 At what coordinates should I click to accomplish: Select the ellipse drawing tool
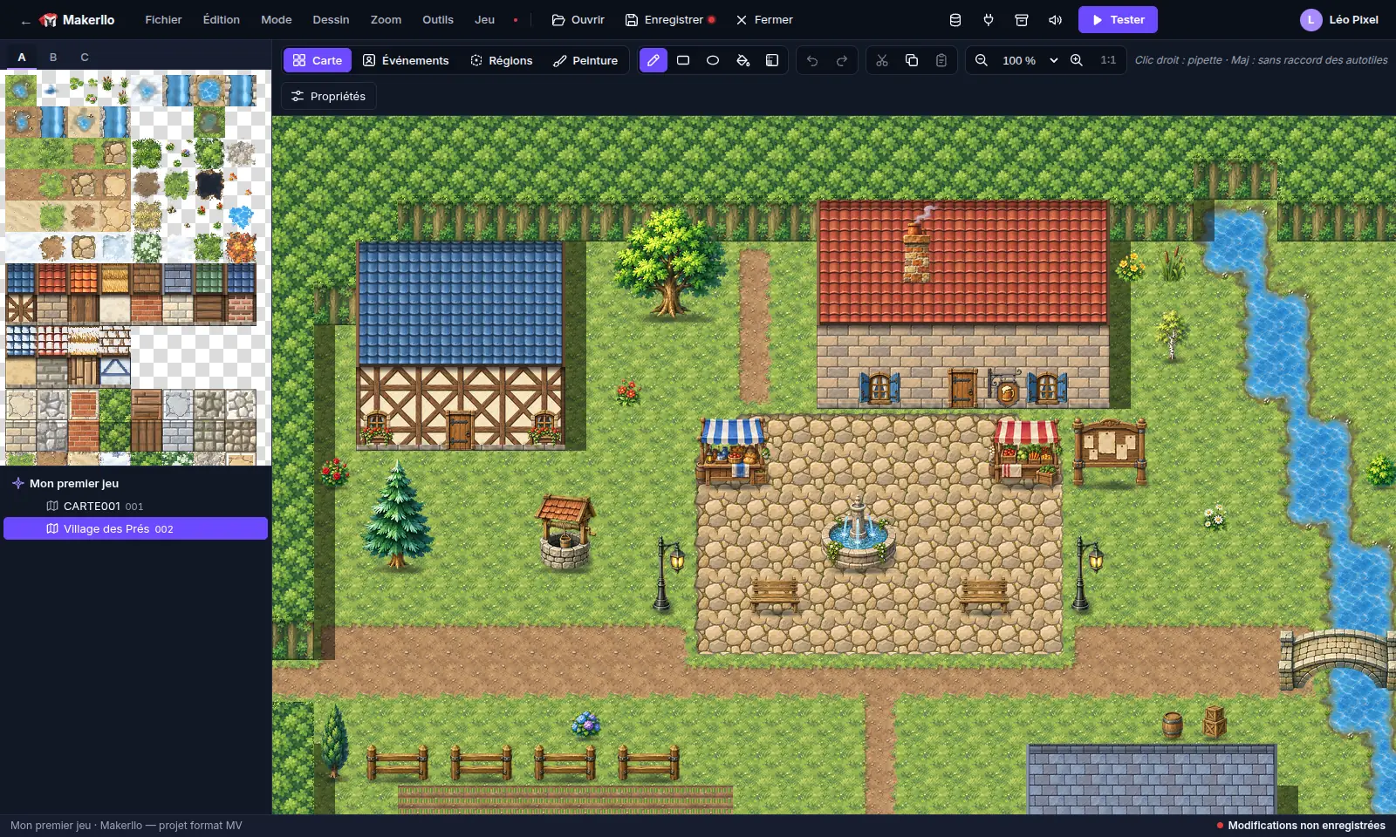713,60
